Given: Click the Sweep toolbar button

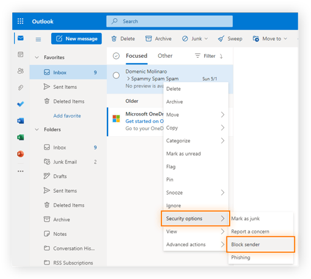Looking at the screenshot, I should click(x=230, y=38).
